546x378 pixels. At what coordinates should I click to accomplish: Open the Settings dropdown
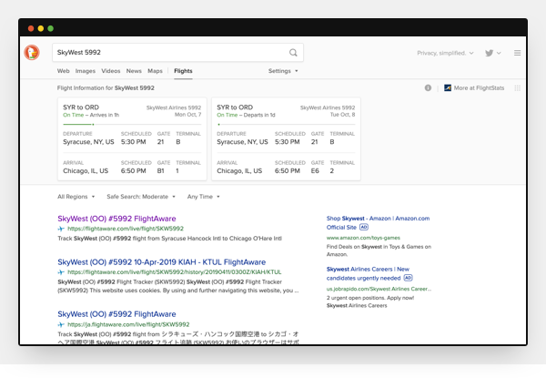pyautogui.click(x=283, y=71)
